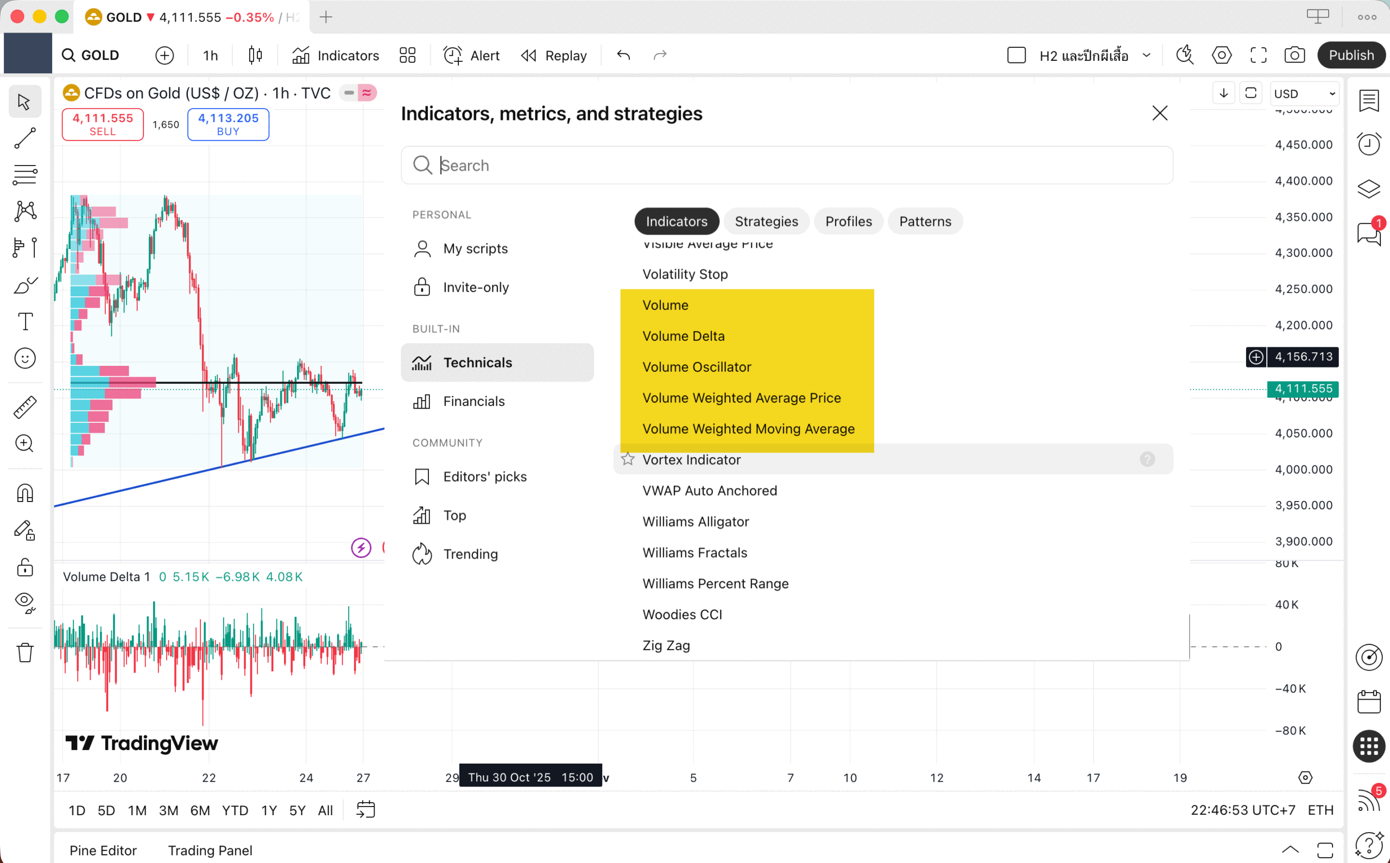The width and height of the screenshot is (1390, 863).
Task: Toggle lock all drawings padlock
Action: click(x=24, y=567)
